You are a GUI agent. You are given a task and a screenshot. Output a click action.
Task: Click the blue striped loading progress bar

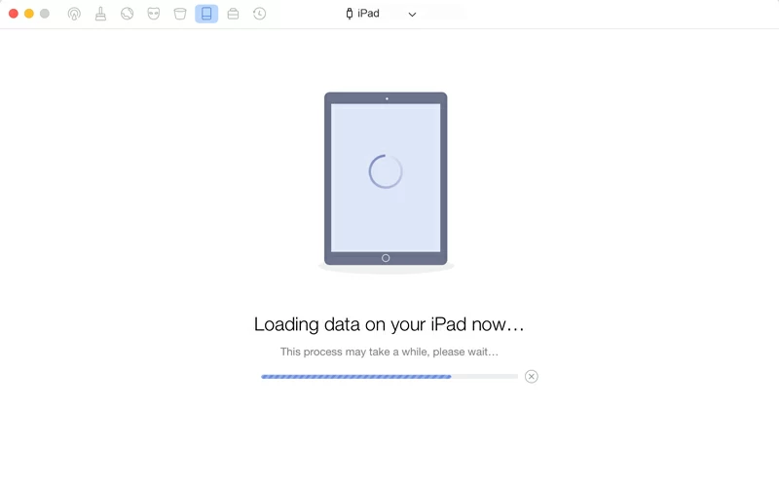pos(355,377)
